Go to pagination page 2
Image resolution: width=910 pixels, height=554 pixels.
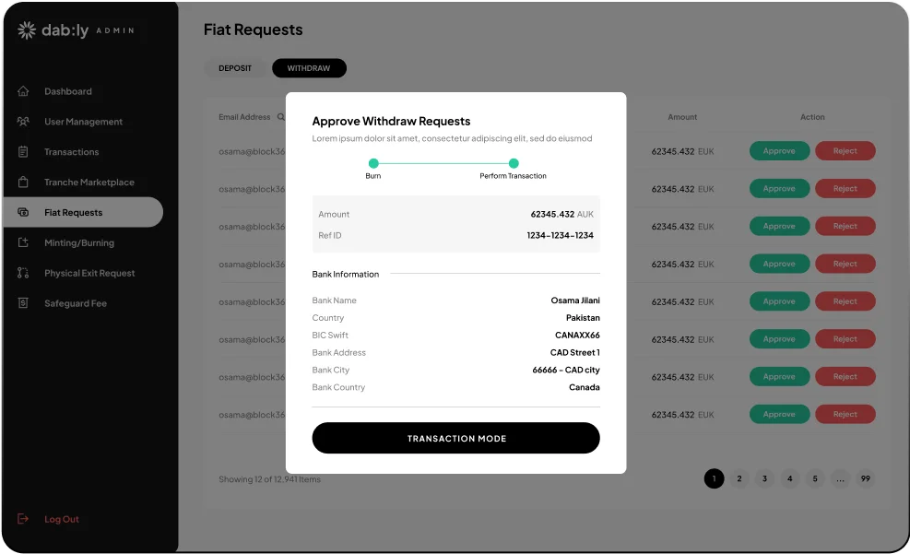tap(739, 478)
